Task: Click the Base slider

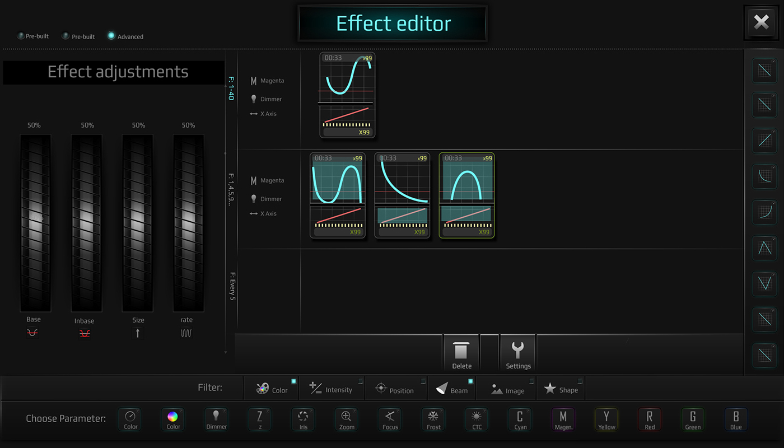Action: pyautogui.click(x=35, y=223)
